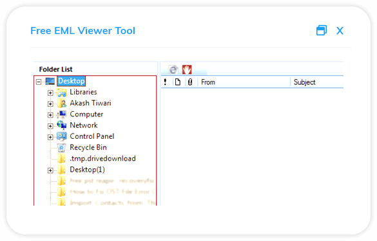Select Computer in the folder tree

click(86, 114)
